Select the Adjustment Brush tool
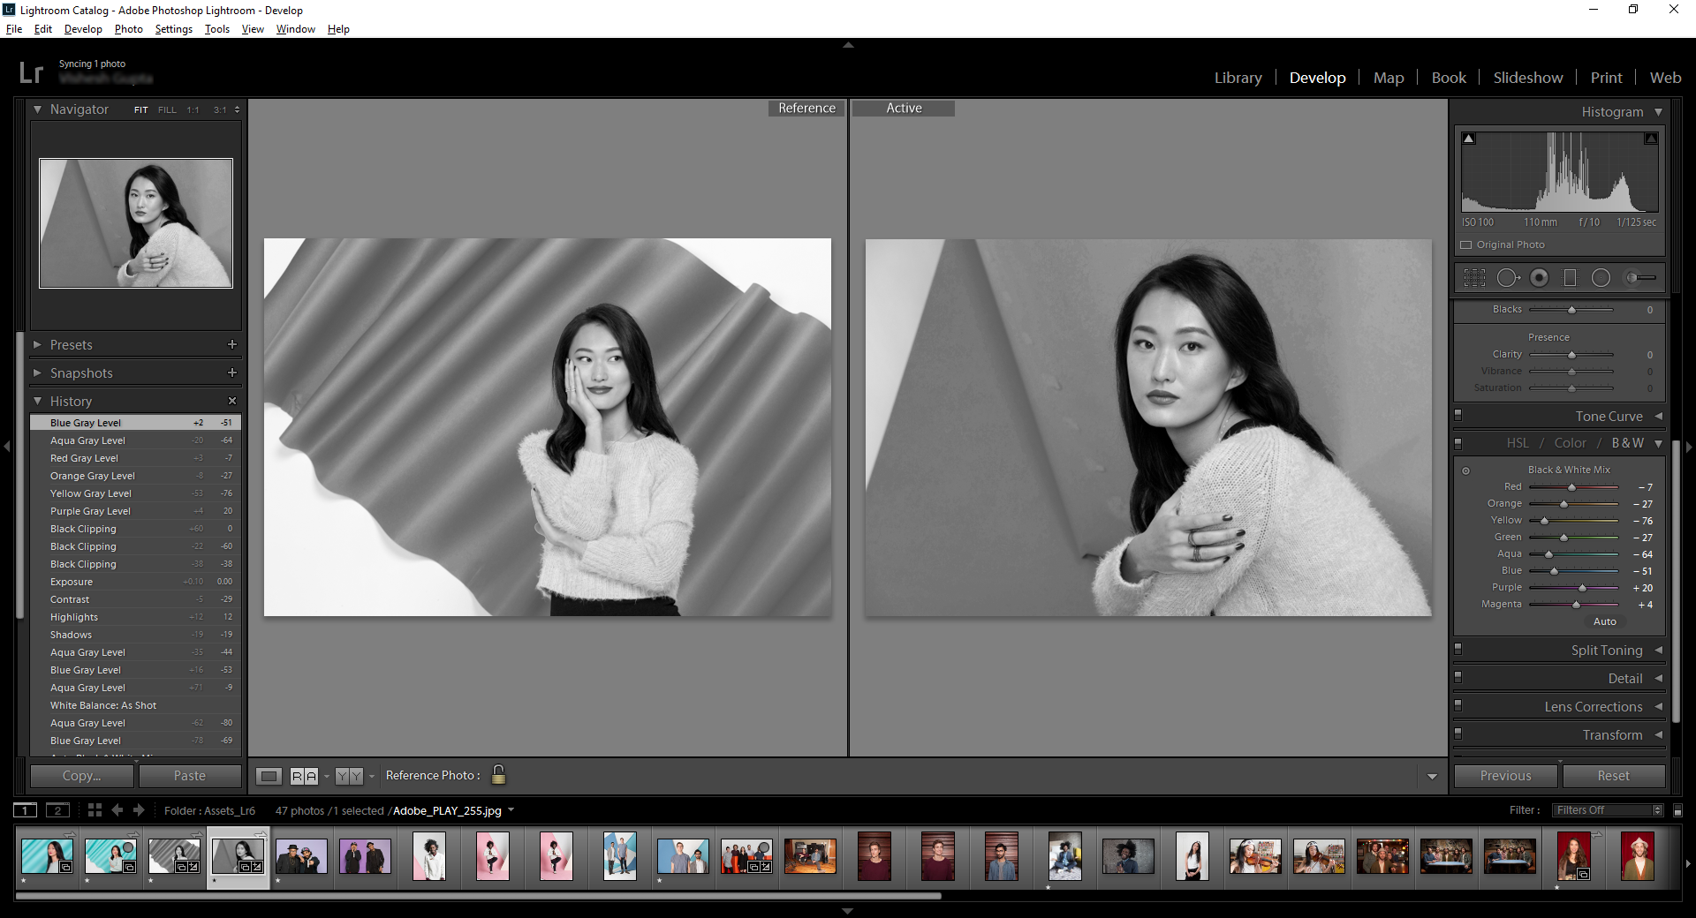This screenshot has height=918, width=1696. pos(1634,277)
